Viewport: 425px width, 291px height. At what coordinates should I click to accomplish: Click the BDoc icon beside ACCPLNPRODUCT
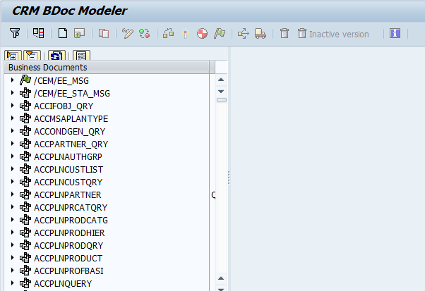click(25, 258)
